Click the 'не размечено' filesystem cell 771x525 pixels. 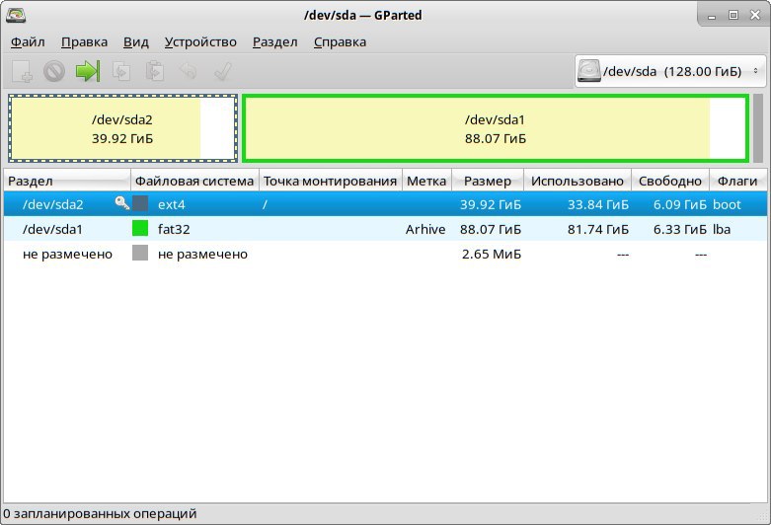click(x=202, y=255)
